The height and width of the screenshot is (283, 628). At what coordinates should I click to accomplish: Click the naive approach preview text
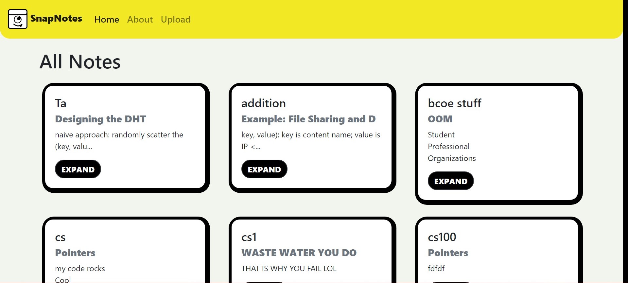119,141
